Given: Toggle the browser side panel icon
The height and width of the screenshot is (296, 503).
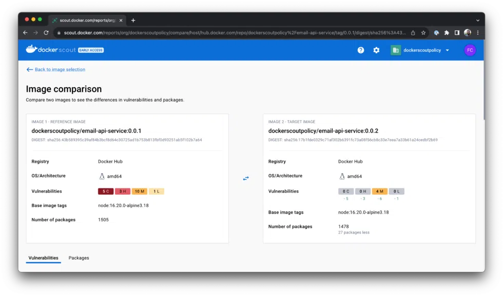Looking at the screenshot, I should click(x=457, y=33).
